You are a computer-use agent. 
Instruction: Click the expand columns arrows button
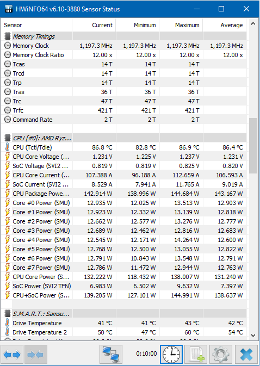click(12, 355)
